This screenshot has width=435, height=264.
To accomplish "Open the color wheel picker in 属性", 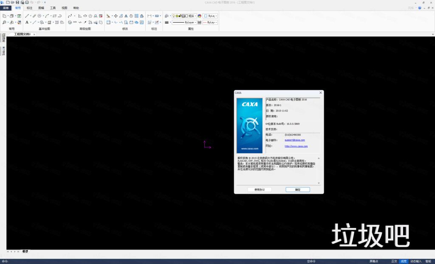I will (x=200, y=16).
